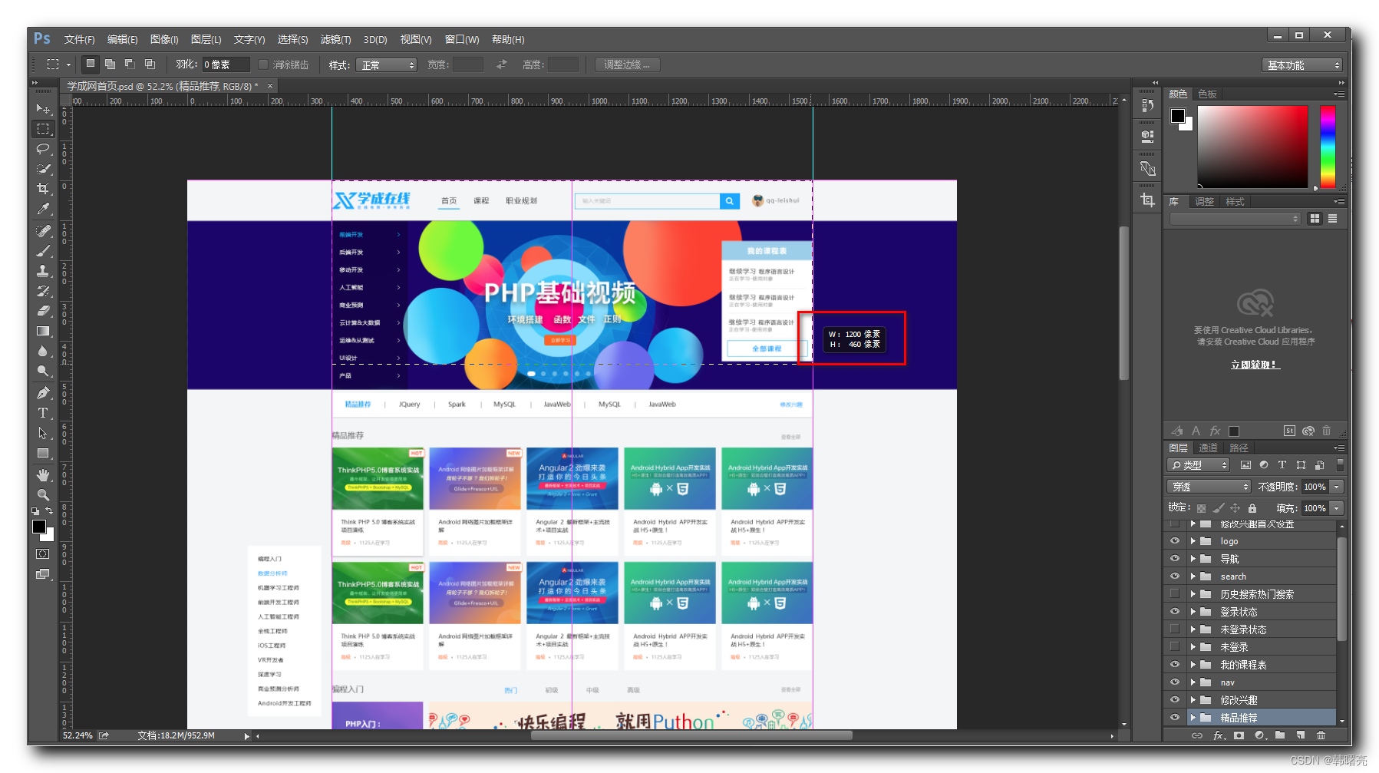The width and height of the screenshot is (1379, 773).
Task: Select the Rectangular Marquee tool in toolbox
Action: coord(43,129)
